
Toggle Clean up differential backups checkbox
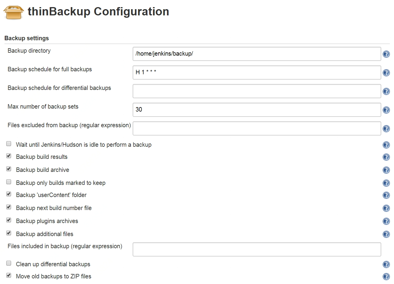pyautogui.click(x=9, y=263)
